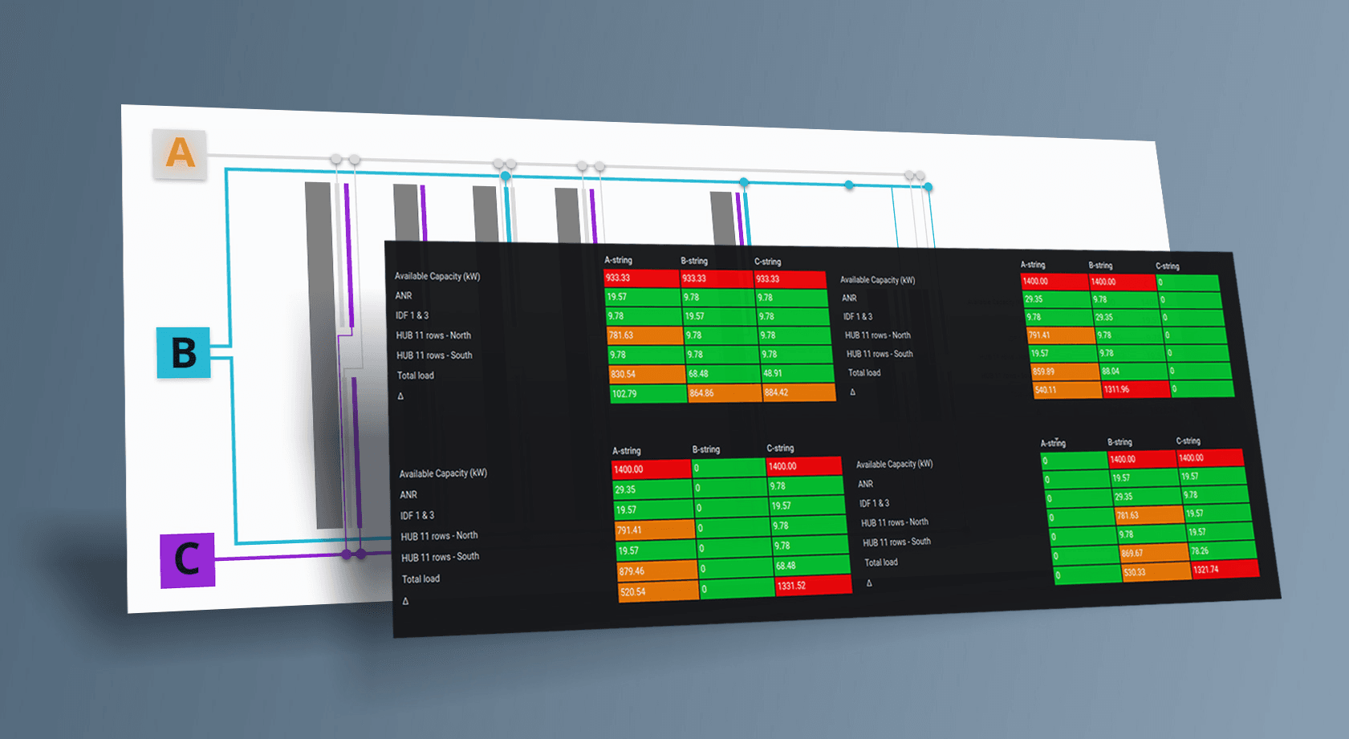Click the orange A string label

click(x=180, y=153)
